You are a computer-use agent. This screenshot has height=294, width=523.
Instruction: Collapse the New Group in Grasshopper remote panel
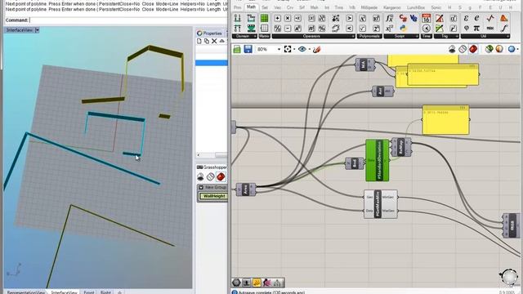(201, 187)
